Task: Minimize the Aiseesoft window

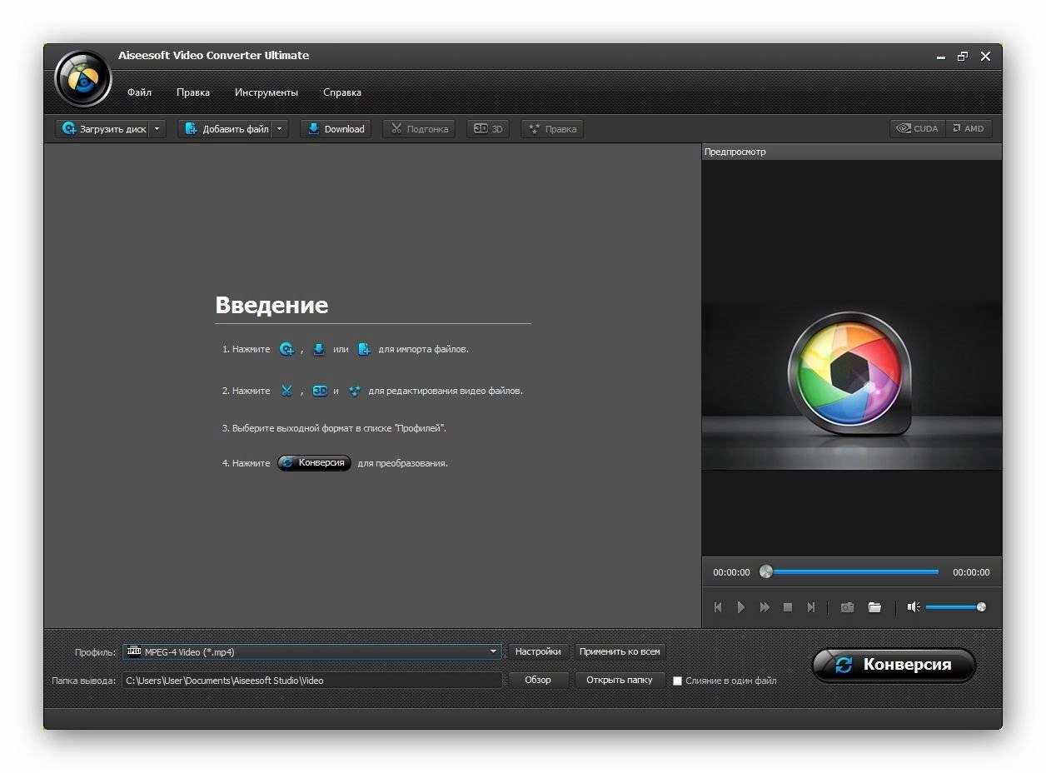Action: [940, 57]
